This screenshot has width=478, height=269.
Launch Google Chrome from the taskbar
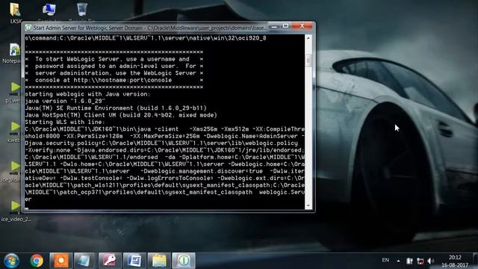point(37,261)
